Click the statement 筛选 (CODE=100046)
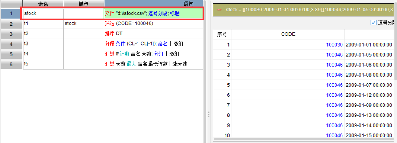The width and height of the screenshot is (397, 143). [129, 24]
